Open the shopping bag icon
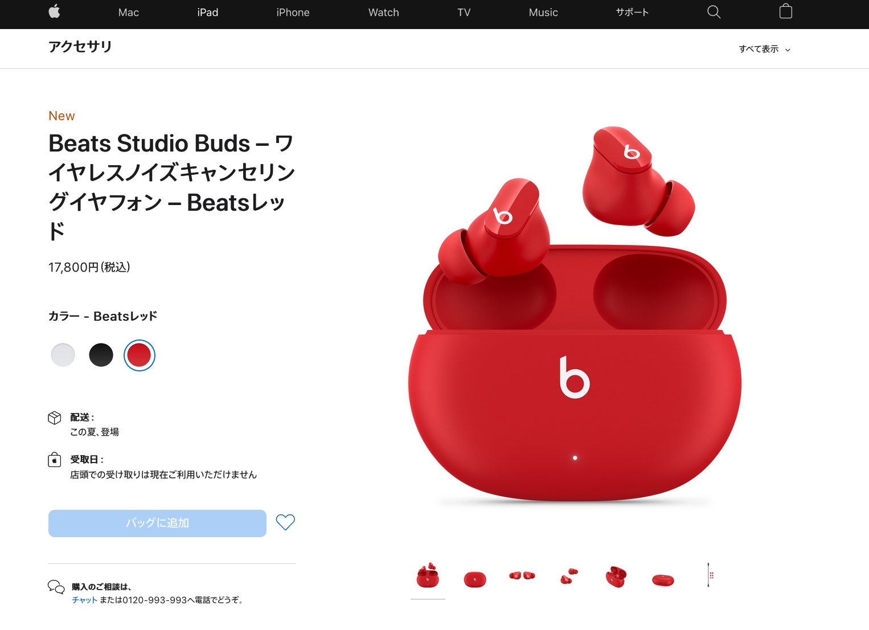 [x=786, y=11]
